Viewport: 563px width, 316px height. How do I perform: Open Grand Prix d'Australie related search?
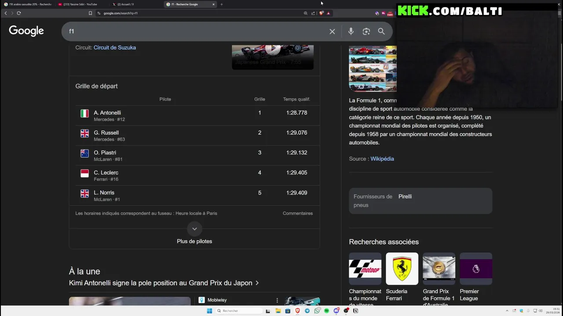click(x=439, y=279)
